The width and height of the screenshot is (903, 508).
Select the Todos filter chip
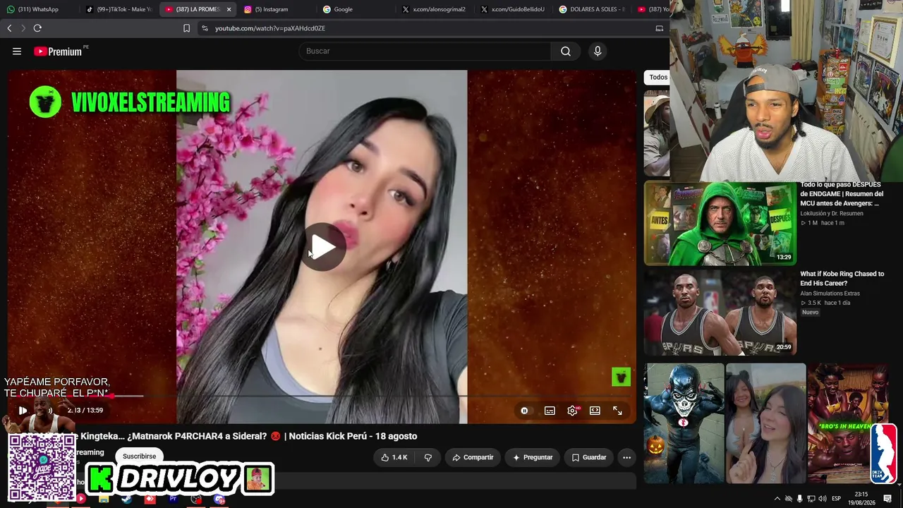point(658,77)
